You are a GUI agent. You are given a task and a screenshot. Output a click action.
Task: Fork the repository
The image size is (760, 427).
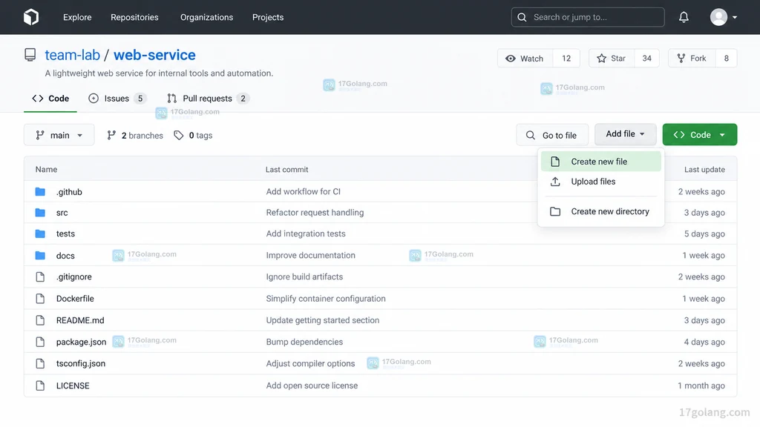pos(692,58)
